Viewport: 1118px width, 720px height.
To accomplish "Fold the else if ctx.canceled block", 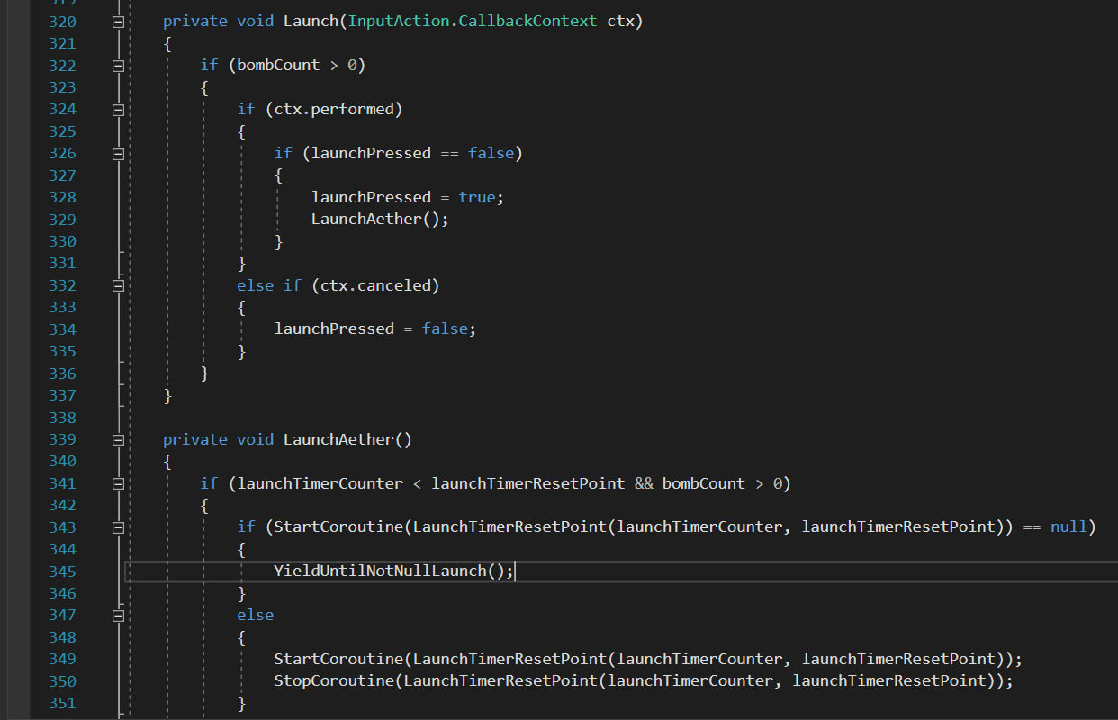I will (118, 285).
